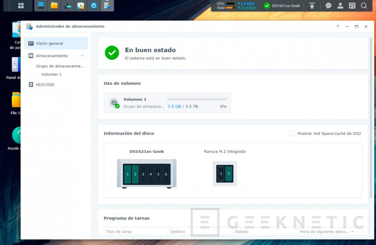Image resolution: width=376 pixels, height=245 pixels.
Task: Select drive bay 2 in DS1621xs-Geek diagram
Action: (x=135, y=174)
